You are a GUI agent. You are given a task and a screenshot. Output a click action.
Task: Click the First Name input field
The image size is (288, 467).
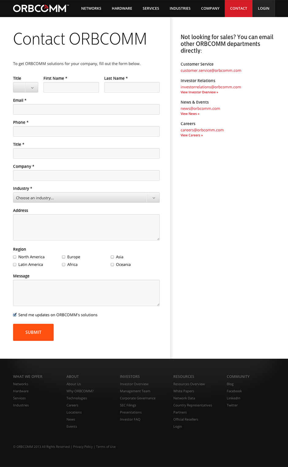coord(71,87)
